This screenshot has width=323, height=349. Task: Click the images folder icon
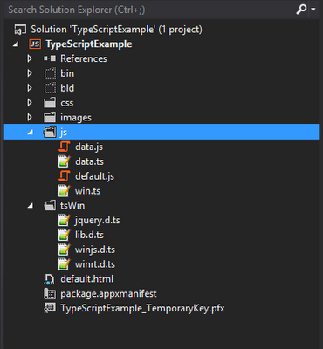[50, 117]
